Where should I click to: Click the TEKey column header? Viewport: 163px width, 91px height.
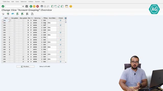click(45, 18)
